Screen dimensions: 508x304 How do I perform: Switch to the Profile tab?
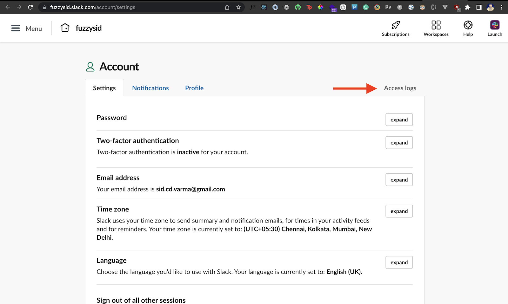(x=194, y=88)
